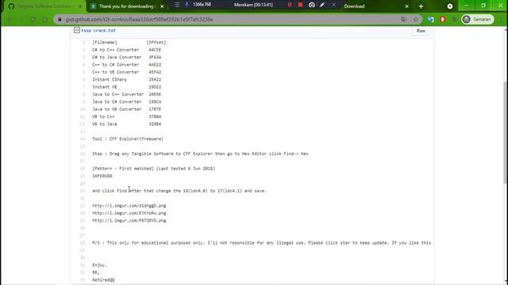Open the recorder hamburger menu
Screen dimensions: 508x285
point(177,5)
